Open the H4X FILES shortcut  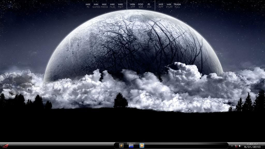pyautogui.click(x=112, y=6)
